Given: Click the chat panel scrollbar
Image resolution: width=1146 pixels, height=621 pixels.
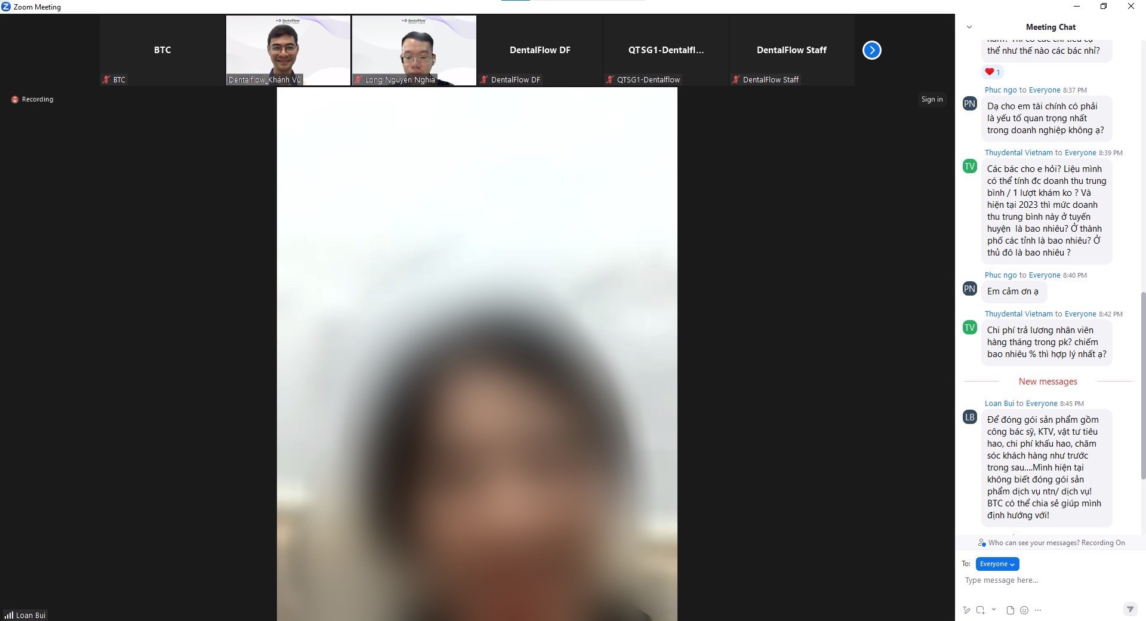Looking at the screenshot, I should tap(1143, 385).
